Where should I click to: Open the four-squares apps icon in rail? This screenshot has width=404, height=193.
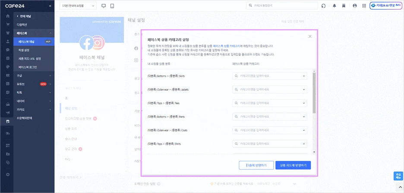coord(8,146)
